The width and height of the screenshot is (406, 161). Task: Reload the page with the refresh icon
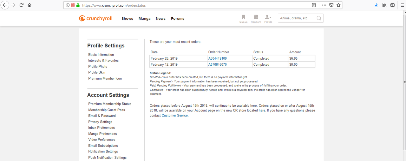point(22,5)
